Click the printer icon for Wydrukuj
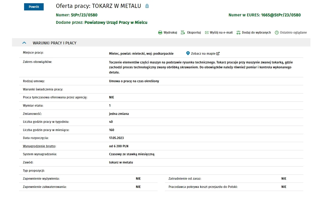Viewport: 317px width, 197px height. pos(160,33)
